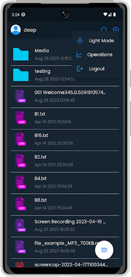The width and height of the screenshot is (131, 277).
Task: Tap the MOV file icon
Action: click(x=21, y=225)
